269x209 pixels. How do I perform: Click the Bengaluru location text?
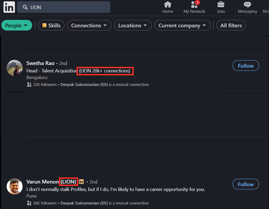(x=37, y=77)
